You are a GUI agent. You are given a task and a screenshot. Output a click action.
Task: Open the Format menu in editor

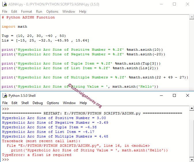(x=27, y=12)
